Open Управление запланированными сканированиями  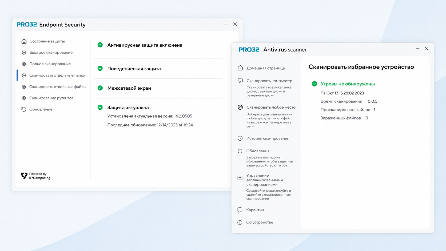tap(265, 180)
